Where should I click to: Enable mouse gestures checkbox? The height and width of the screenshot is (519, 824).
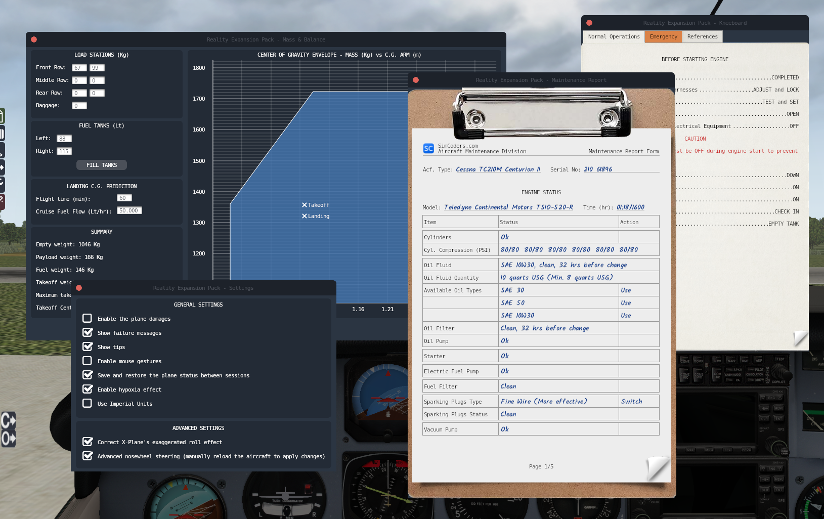[x=88, y=361]
